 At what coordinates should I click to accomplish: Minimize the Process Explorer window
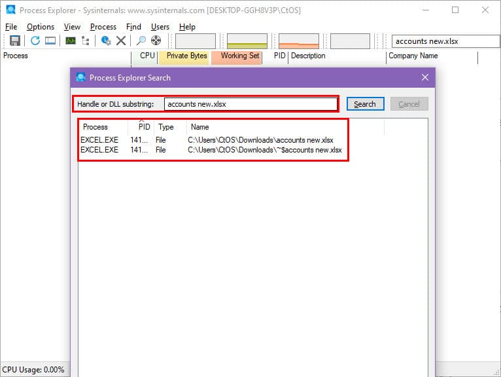coord(426,10)
